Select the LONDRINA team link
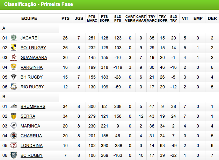 31,145
